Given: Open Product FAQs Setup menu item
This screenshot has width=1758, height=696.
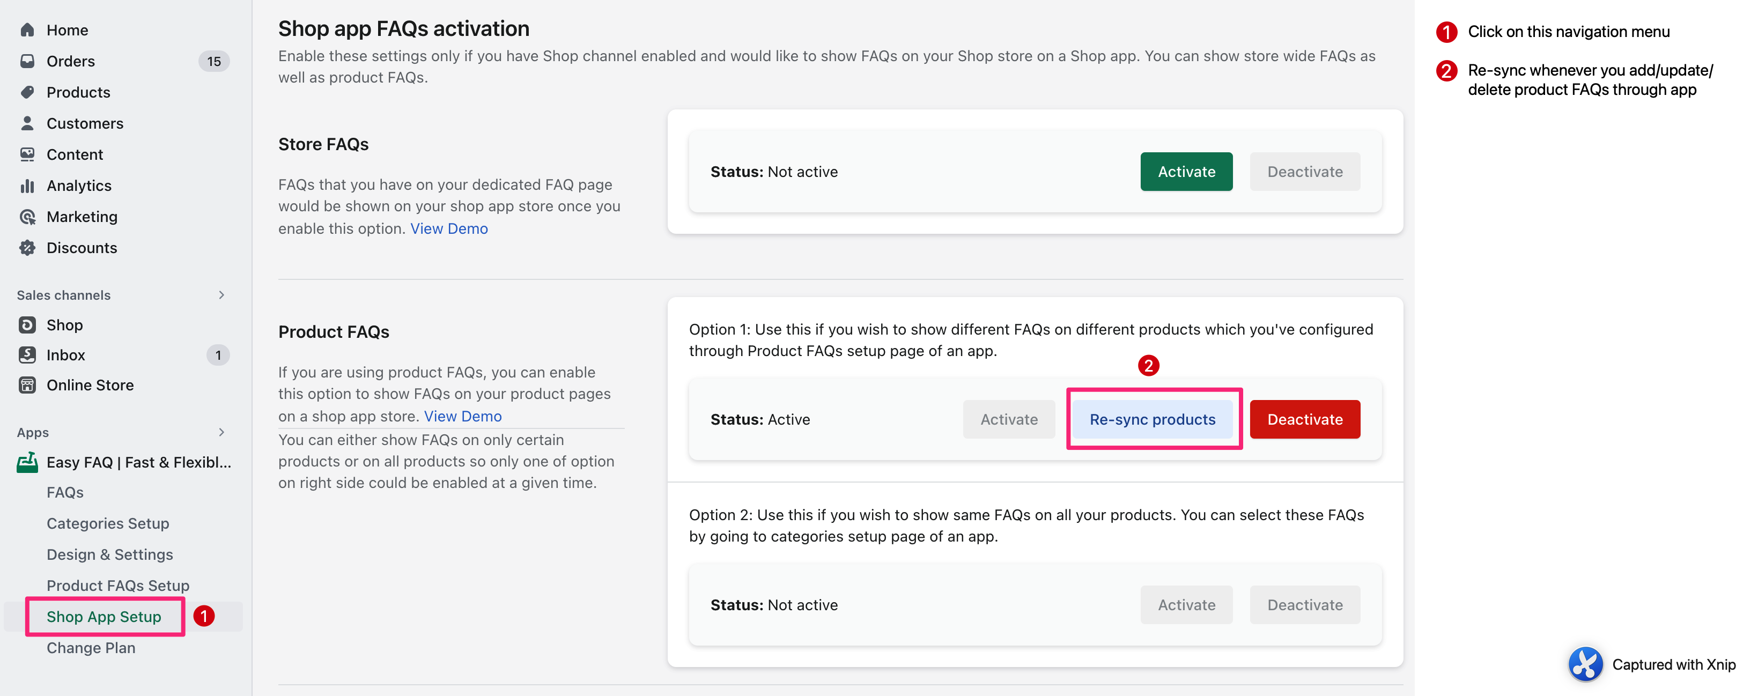Looking at the screenshot, I should tap(117, 586).
